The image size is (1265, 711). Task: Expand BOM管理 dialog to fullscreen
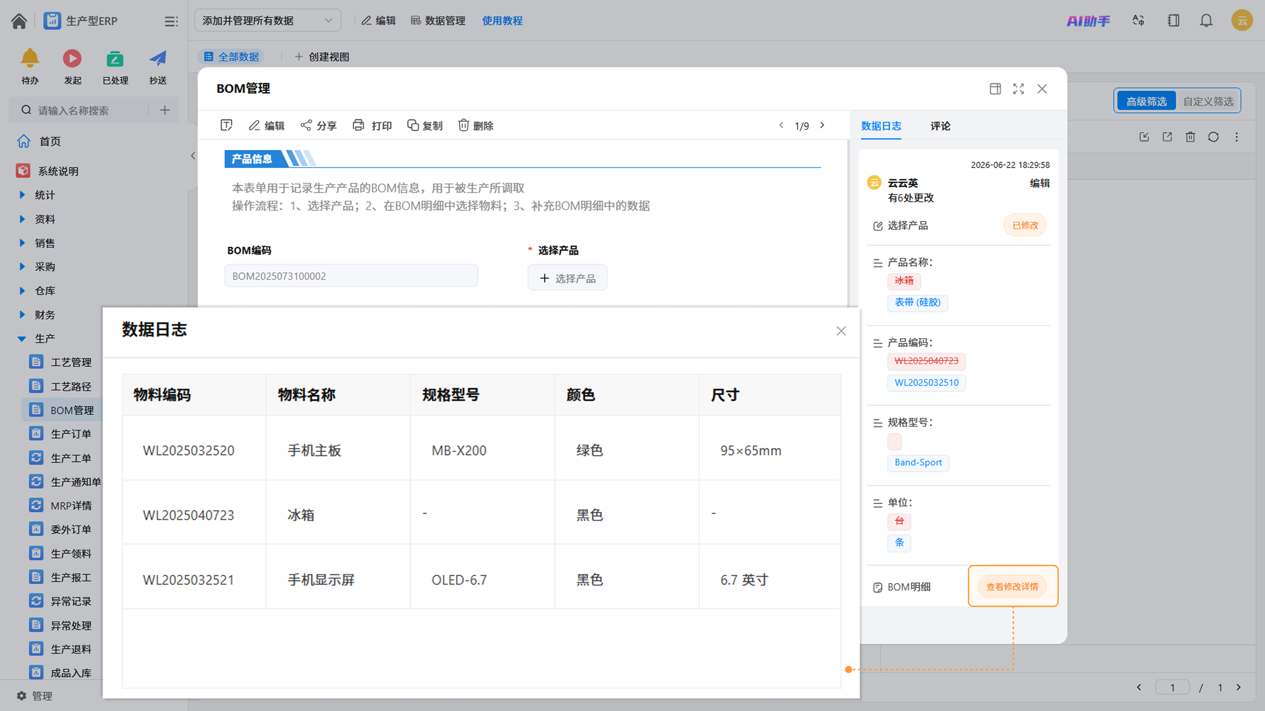pos(1019,89)
